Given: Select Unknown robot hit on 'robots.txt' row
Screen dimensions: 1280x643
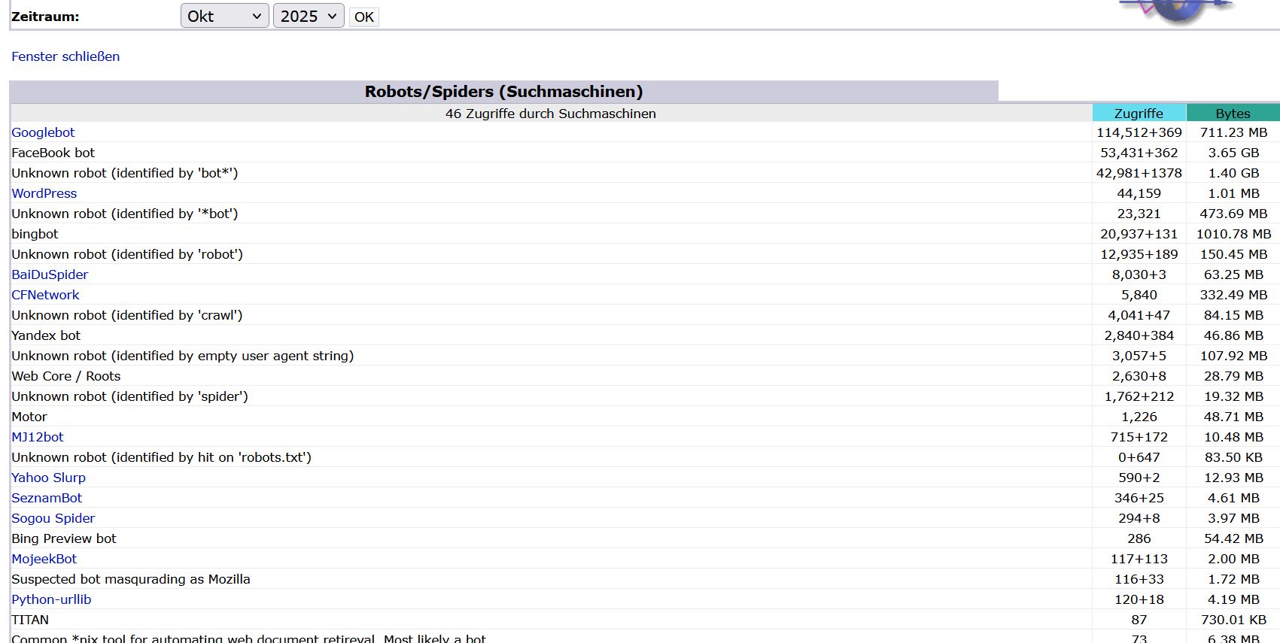Looking at the screenshot, I should (161, 457).
